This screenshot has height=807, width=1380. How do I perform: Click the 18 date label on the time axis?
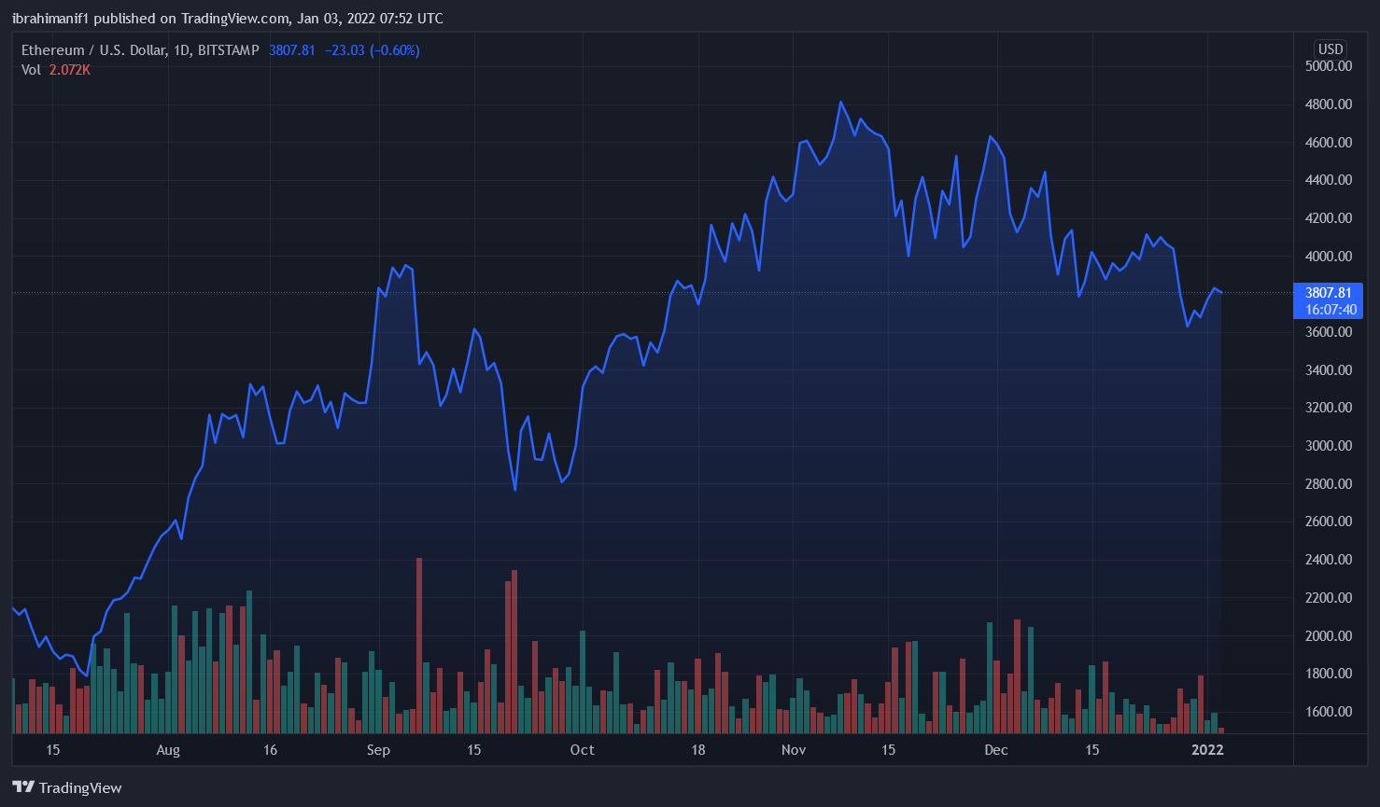pyautogui.click(x=698, y=750)
